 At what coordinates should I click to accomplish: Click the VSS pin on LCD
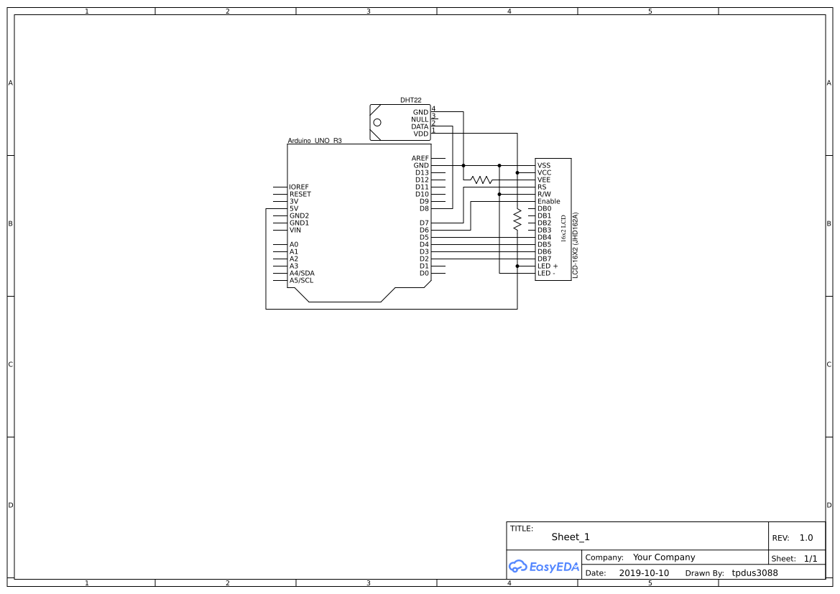(x=544, y=165)
